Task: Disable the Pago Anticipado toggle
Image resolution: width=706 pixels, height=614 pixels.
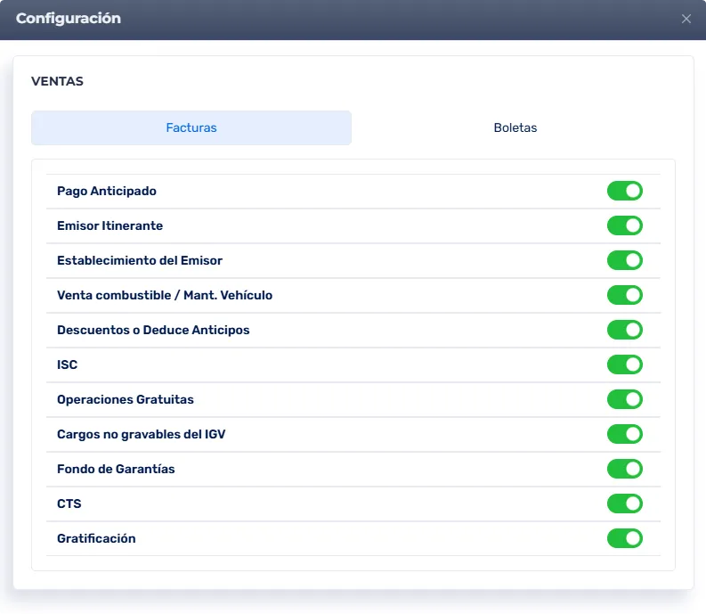Action: 624,191
